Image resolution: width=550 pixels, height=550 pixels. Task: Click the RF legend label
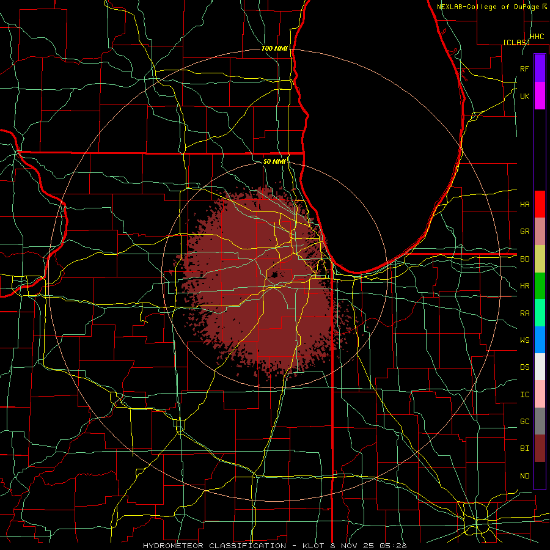(525, 68)
